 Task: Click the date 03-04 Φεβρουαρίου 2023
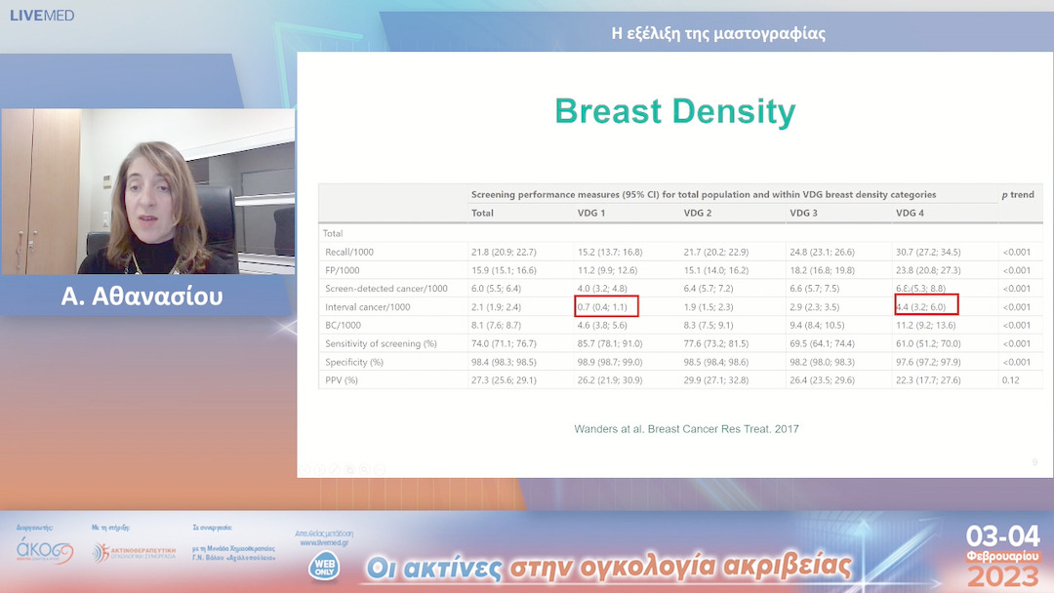pyautogui.click(x=1003, y=555)
